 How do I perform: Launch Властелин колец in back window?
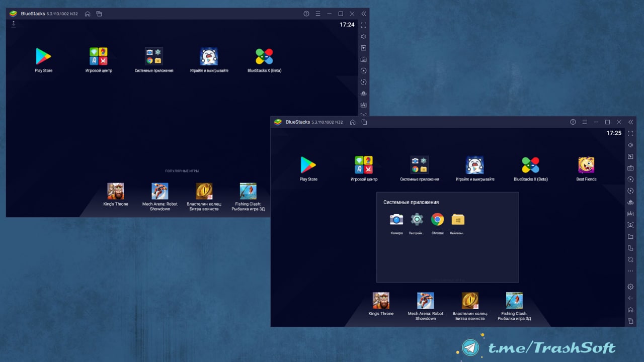204,191
